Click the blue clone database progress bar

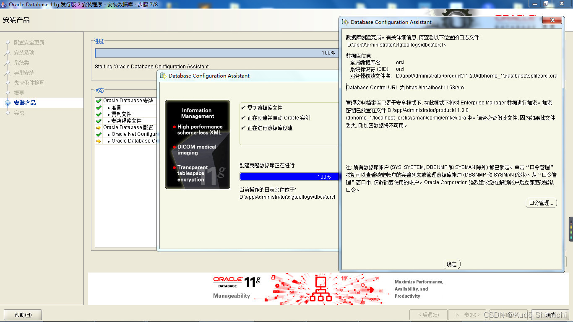click(x=289, y=177)
